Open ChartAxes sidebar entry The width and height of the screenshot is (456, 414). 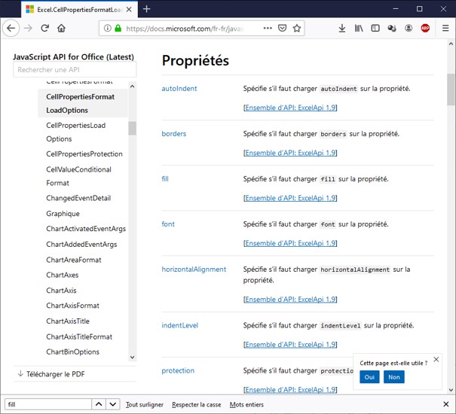pyautogui.click(x=63, y=275)
